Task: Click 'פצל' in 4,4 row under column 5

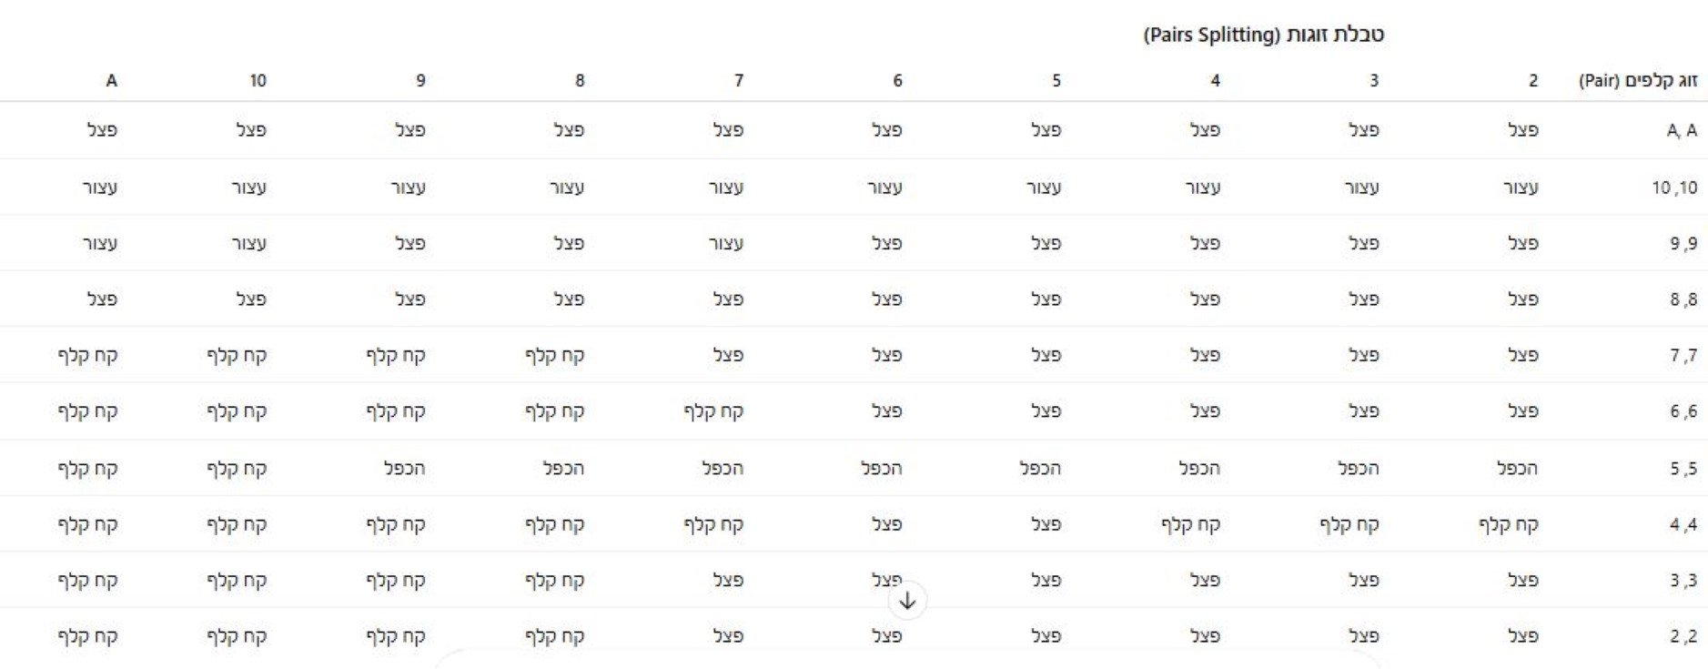Action: coord(1046,524)
